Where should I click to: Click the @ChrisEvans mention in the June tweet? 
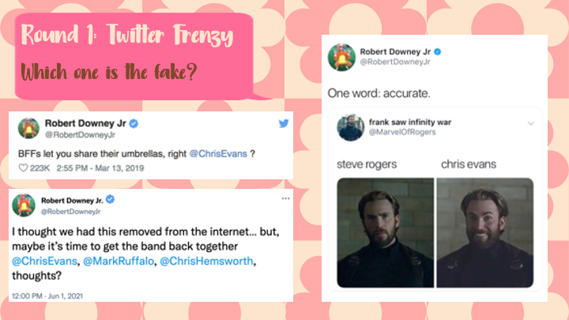[44, 262]
